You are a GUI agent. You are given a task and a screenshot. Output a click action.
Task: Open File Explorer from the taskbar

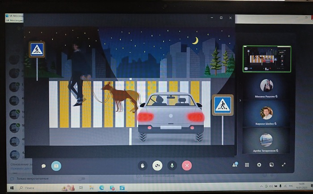click(x=91, y=188)
